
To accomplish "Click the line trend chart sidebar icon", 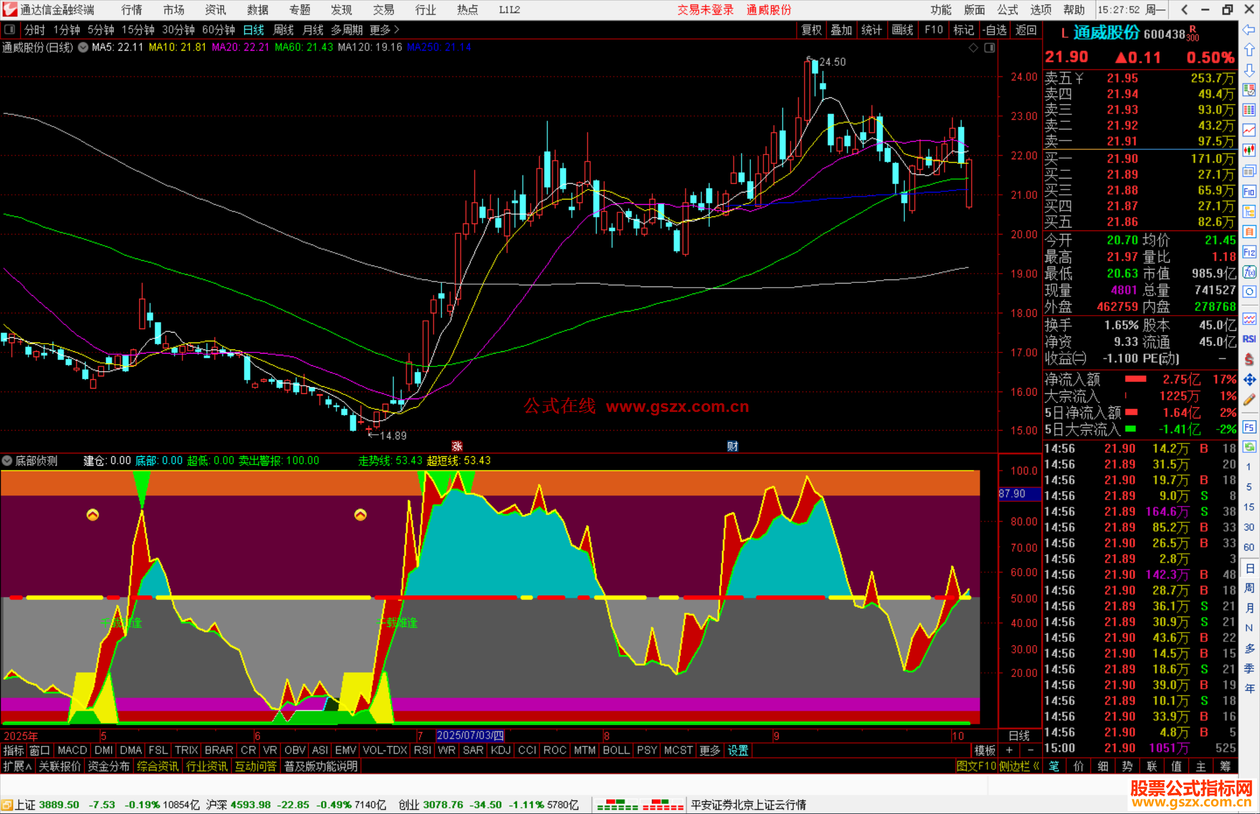I will click(1249, 130).
